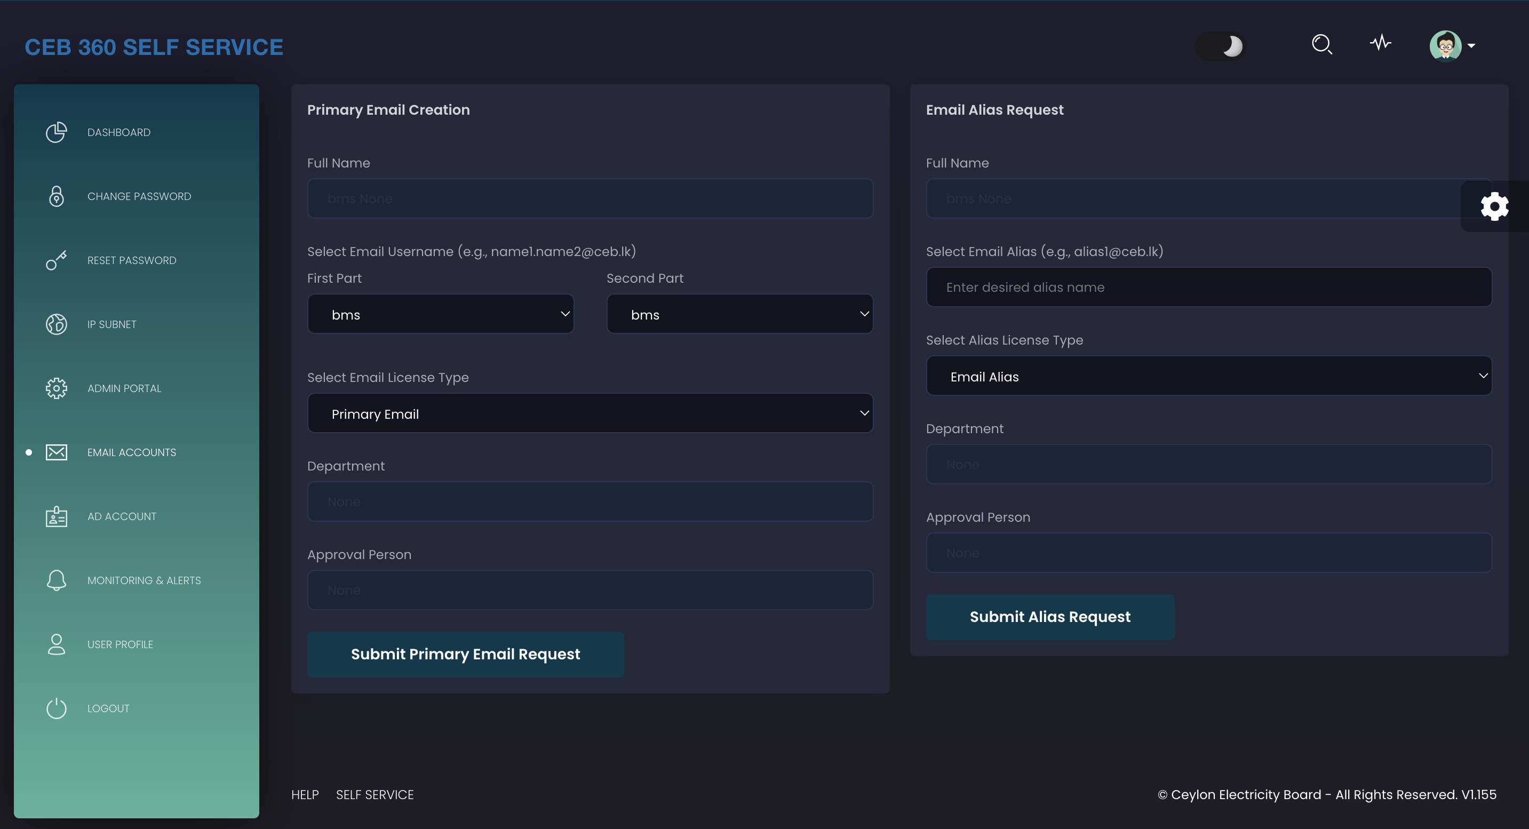Screen dimensions: 1529x829
Task: Select LOGOUT menu item
Action: 108,708
